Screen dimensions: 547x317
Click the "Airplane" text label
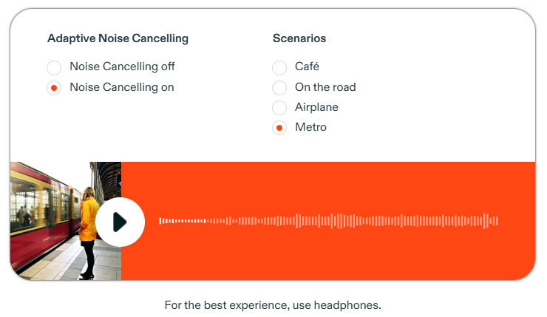(316, 107)
